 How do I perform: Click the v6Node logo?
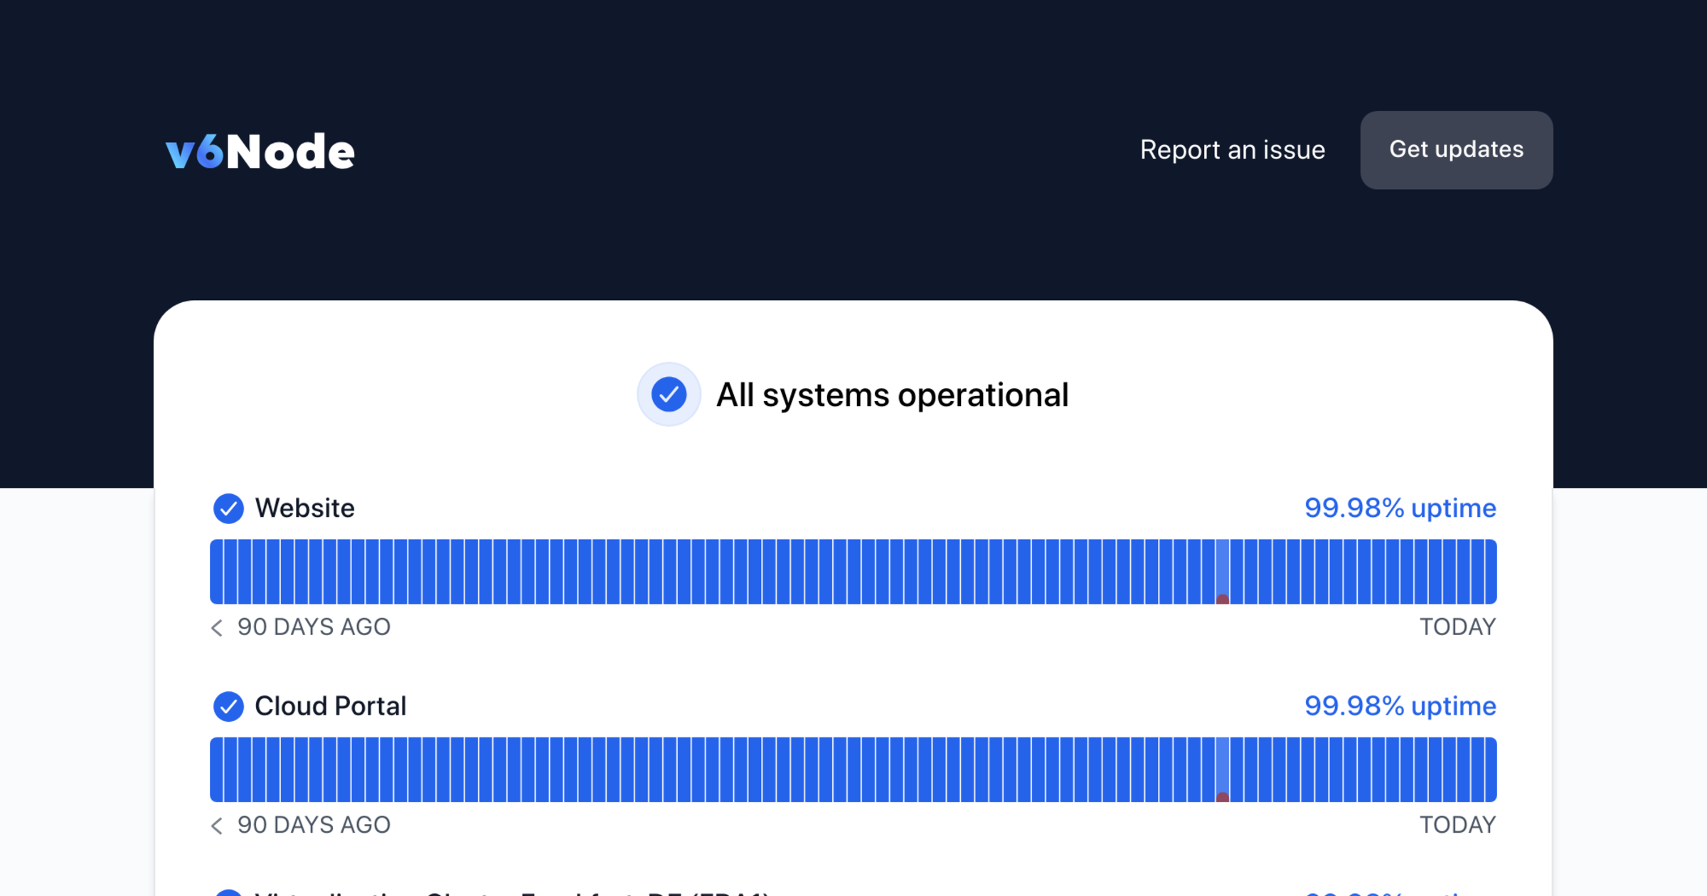click(259, 150)
